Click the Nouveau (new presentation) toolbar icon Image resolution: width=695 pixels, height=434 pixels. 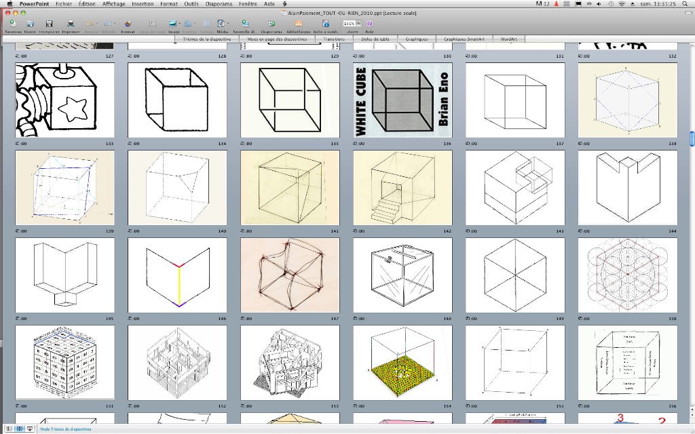point(13,24)
